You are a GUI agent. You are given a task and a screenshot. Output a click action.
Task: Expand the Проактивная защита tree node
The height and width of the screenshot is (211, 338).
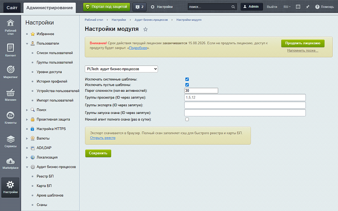tap(27, 120)
